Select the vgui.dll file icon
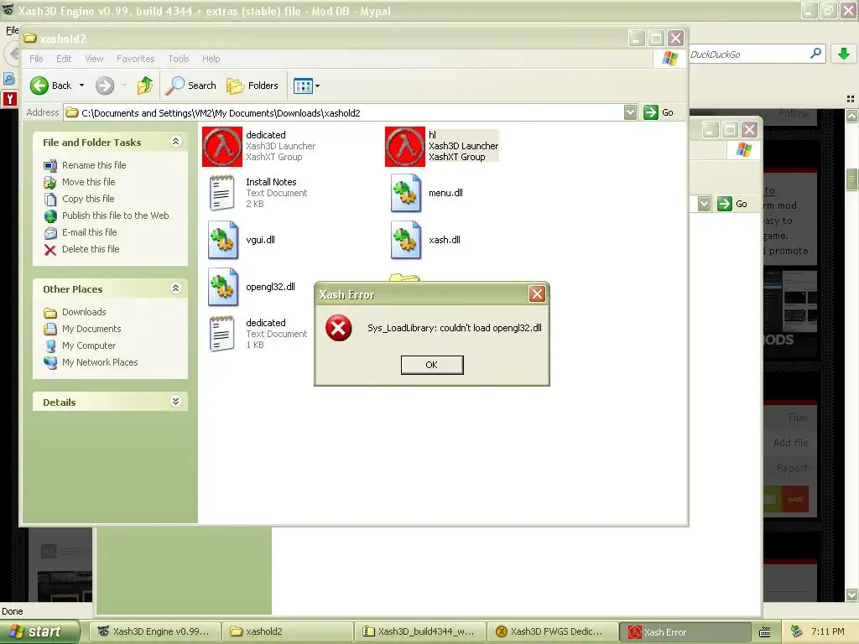The width and height of the screenshot is (859, 644). 223,240
